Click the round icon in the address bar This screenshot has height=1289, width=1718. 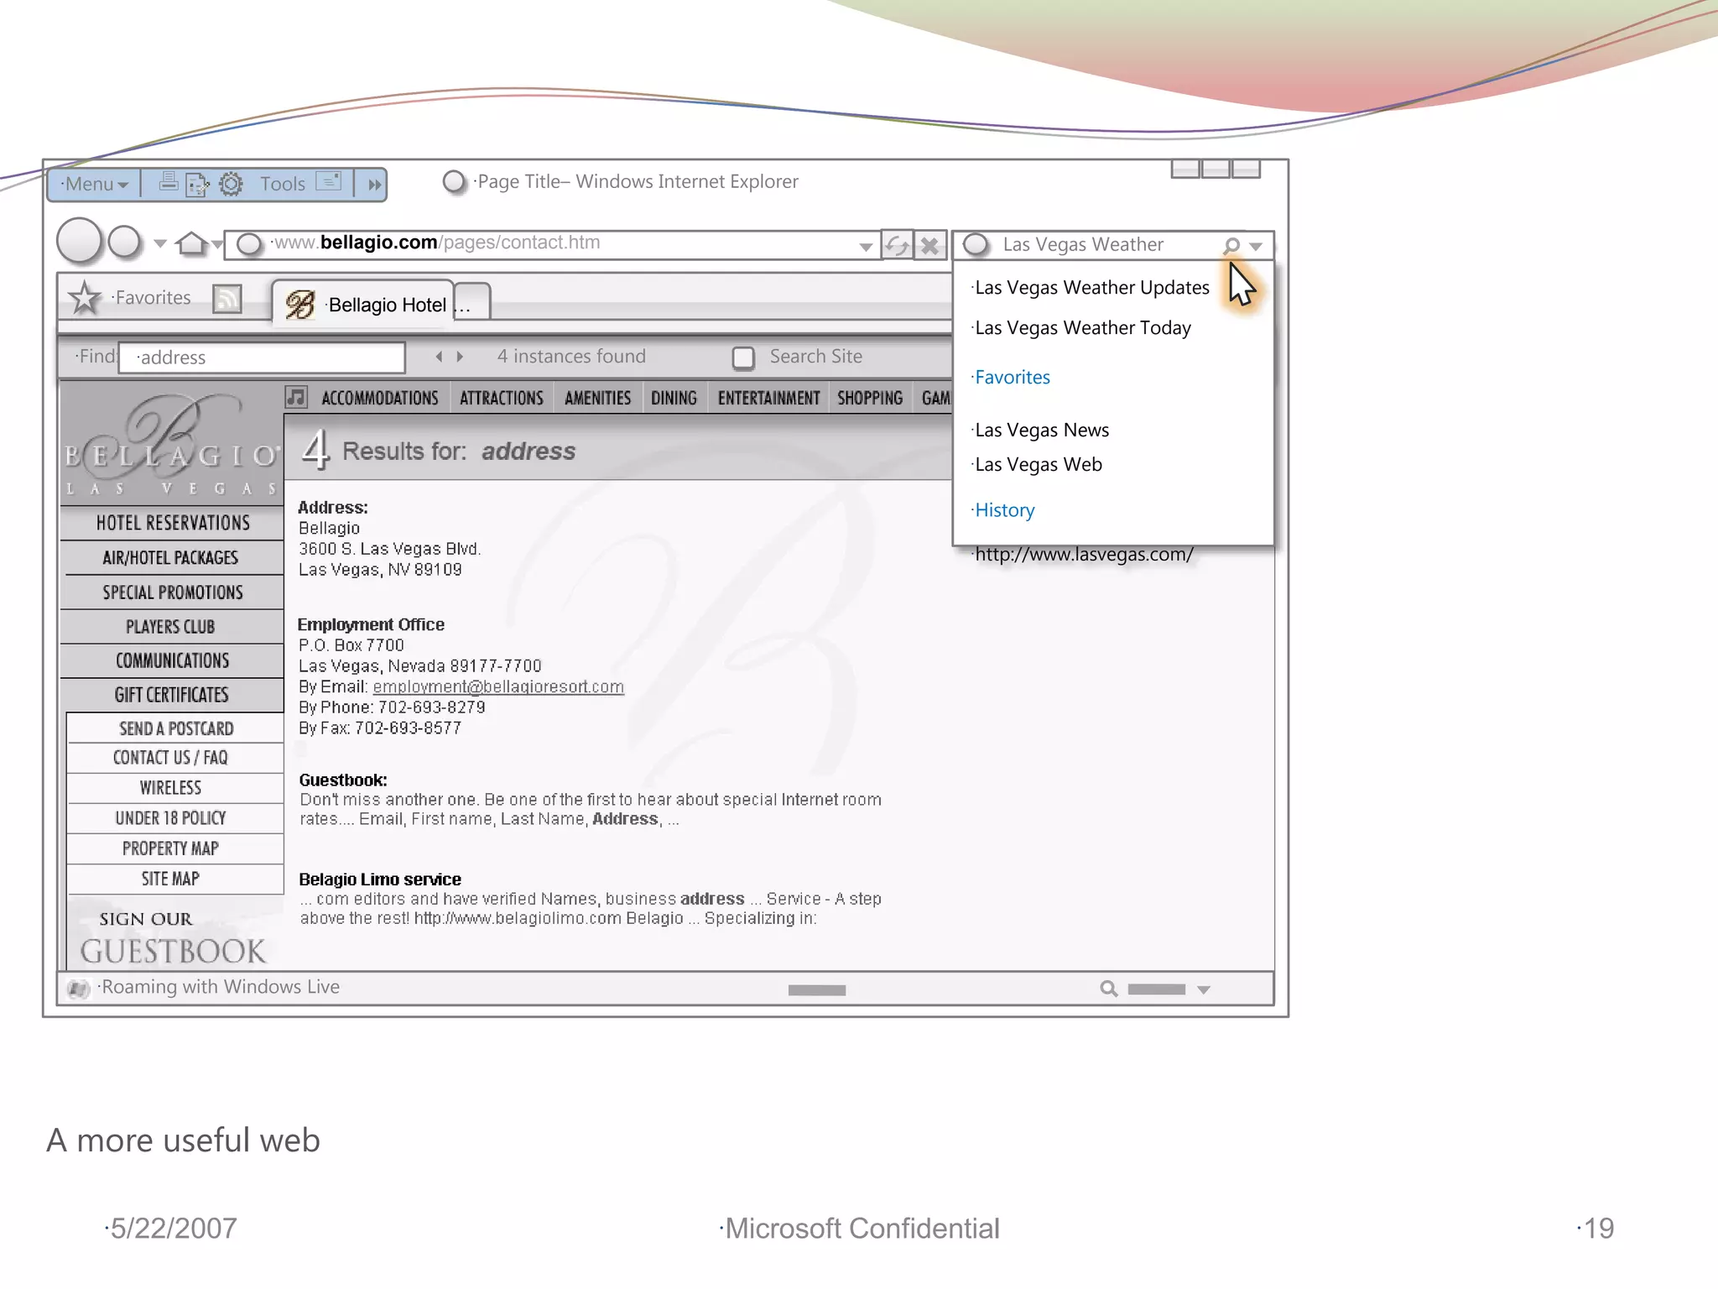click(x=248, y=244)
